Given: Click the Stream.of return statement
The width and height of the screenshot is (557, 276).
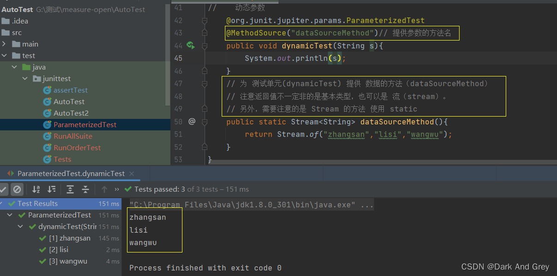Looking at the screenshot, I should [349, 135].
